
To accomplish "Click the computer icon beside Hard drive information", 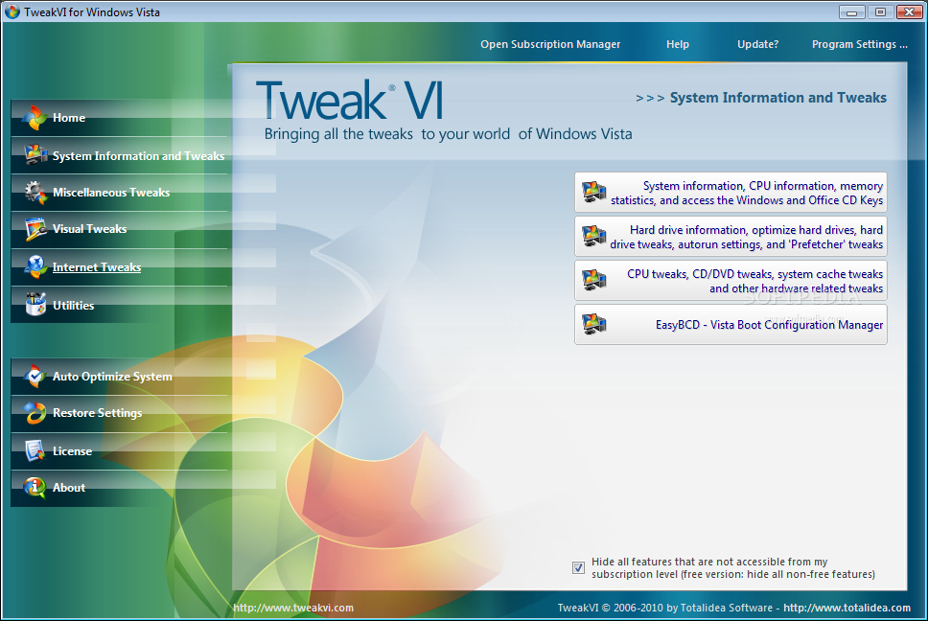I will click(593, 236).
